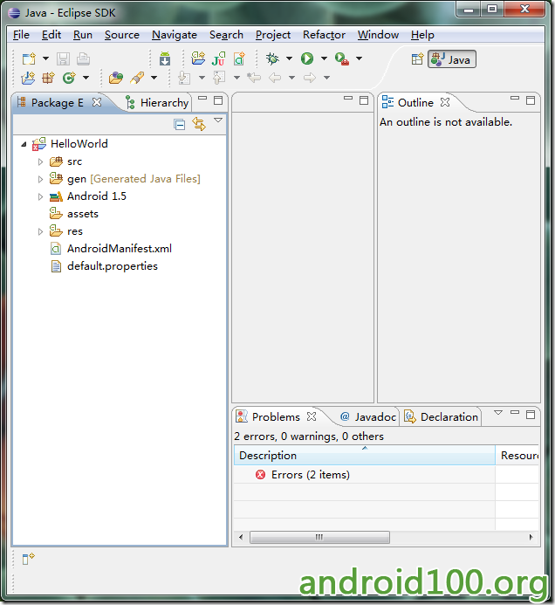555x605 pixels.
Task: Open the Refactor menu
Action: (324, 35)
